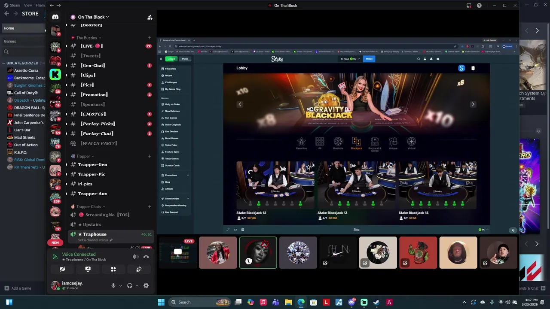This screenshot has height=309, width=550.
Task: Open Stake profile icon in header
Action: tap(425, 59)
